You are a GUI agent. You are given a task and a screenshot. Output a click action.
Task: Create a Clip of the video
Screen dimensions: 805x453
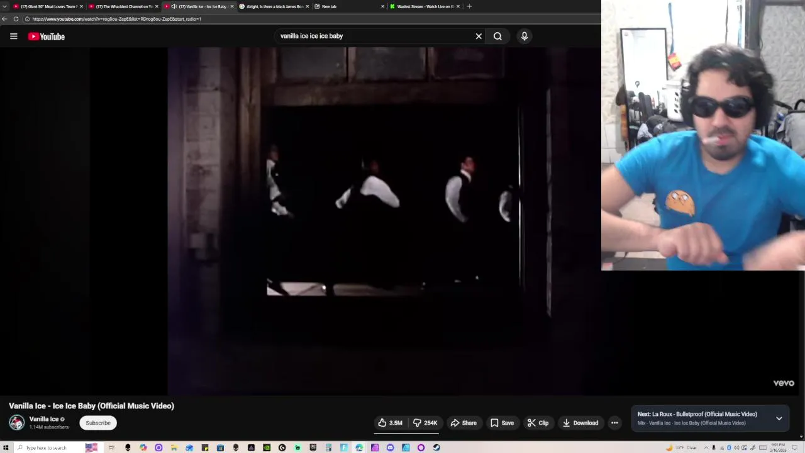click(x=538, y=423)
